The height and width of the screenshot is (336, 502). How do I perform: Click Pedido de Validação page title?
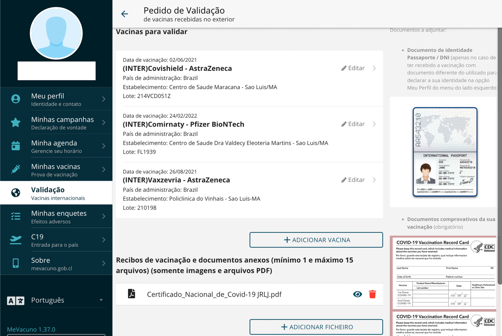(184, 10)
